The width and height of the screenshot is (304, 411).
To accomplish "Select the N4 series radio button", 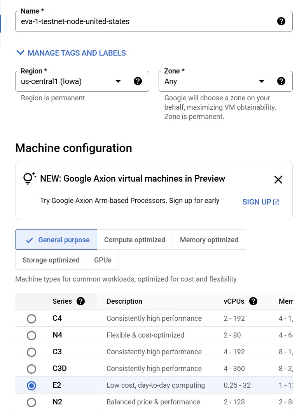I will point(31,335).
